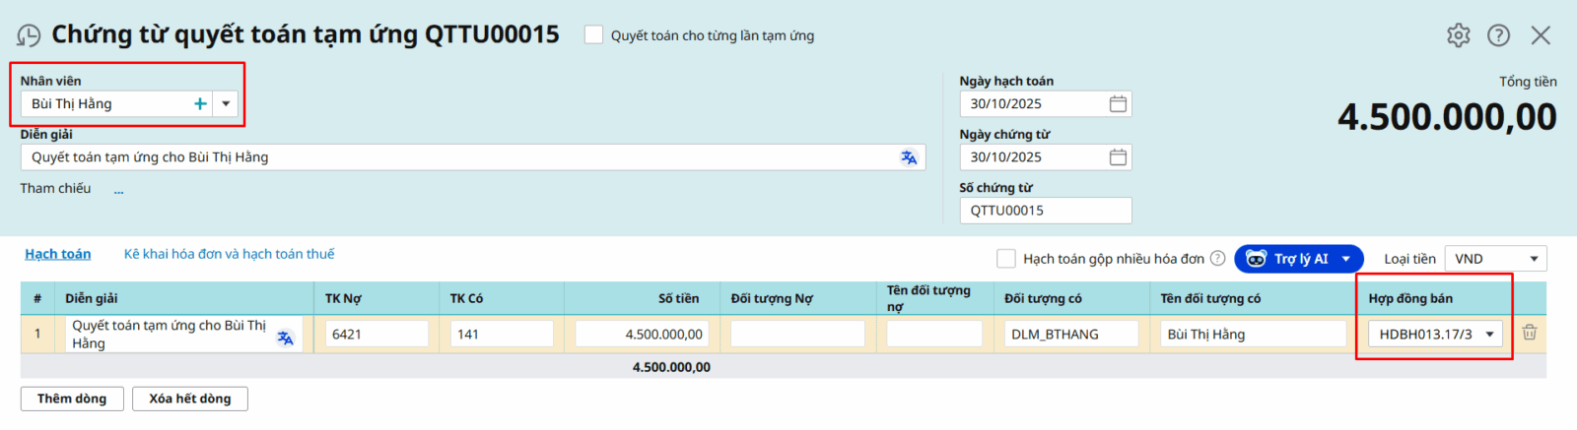Click info icon next to Hạch toán gộp

click(x=1217, y=259)
